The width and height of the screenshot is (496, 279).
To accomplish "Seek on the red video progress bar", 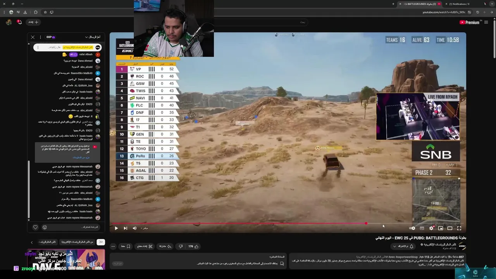I will (x=288, y=223).
